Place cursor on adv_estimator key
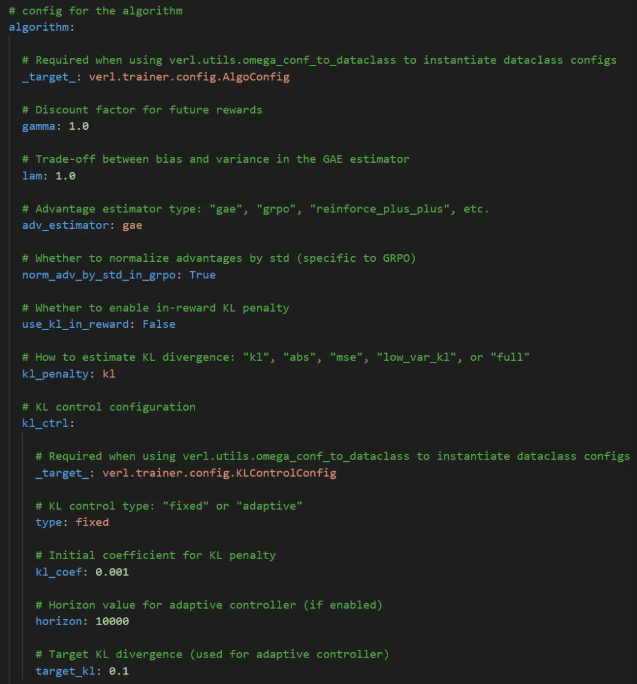 point(65,225)
